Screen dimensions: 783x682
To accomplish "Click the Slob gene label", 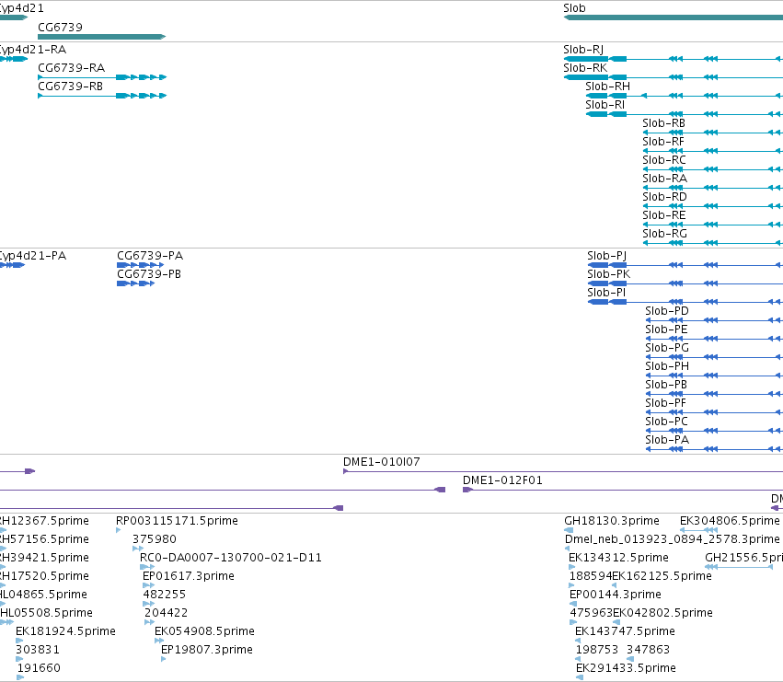I will point(574,8).
